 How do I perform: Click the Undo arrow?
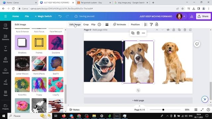(x=60, y=16)
